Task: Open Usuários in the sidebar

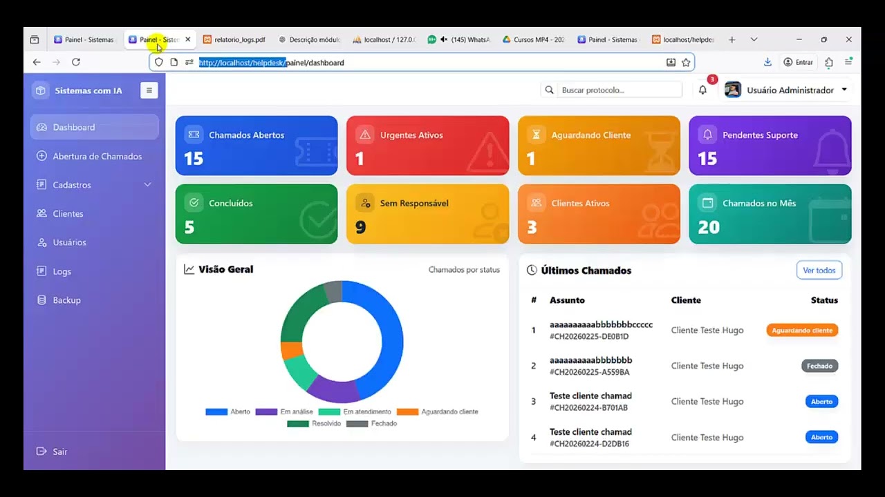Action: (x=94, y=242)
